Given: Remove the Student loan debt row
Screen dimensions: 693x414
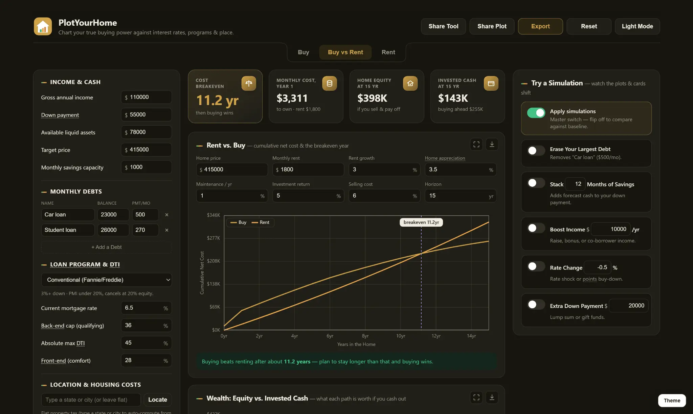Looking at the screenshot, I should point(166,230).
